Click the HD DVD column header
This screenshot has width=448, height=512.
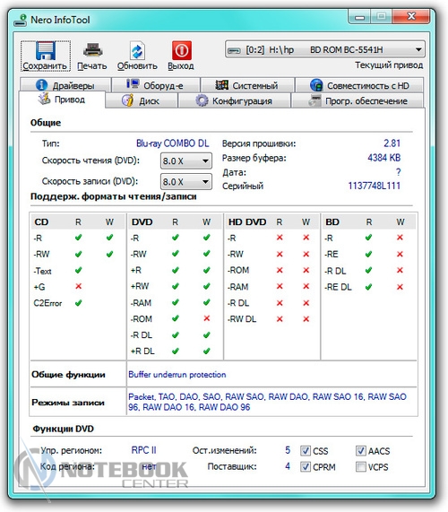(247, 222)
